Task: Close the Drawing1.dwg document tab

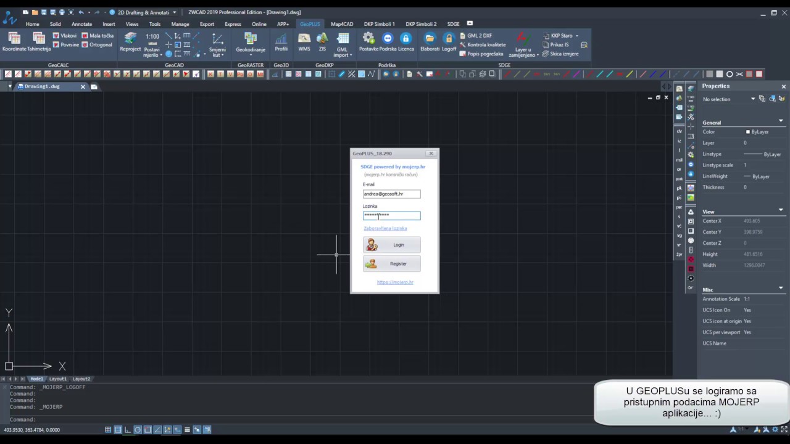Action: 83,87
